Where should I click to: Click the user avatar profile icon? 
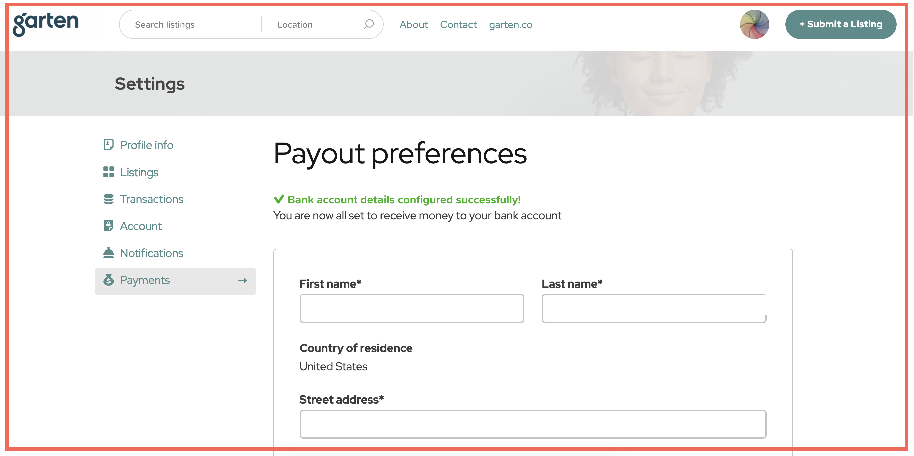755,24
